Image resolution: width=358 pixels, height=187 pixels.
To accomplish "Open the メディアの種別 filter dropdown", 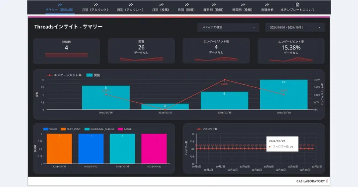I will pyautogui.click(x=228, y=27).
